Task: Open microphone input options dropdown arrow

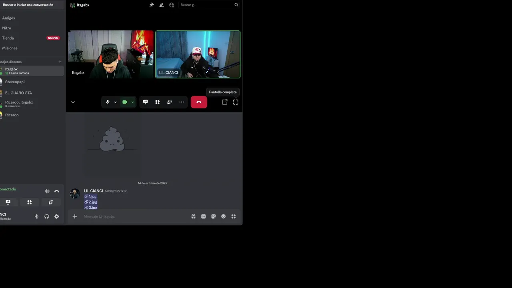Action: click(115, 102)
